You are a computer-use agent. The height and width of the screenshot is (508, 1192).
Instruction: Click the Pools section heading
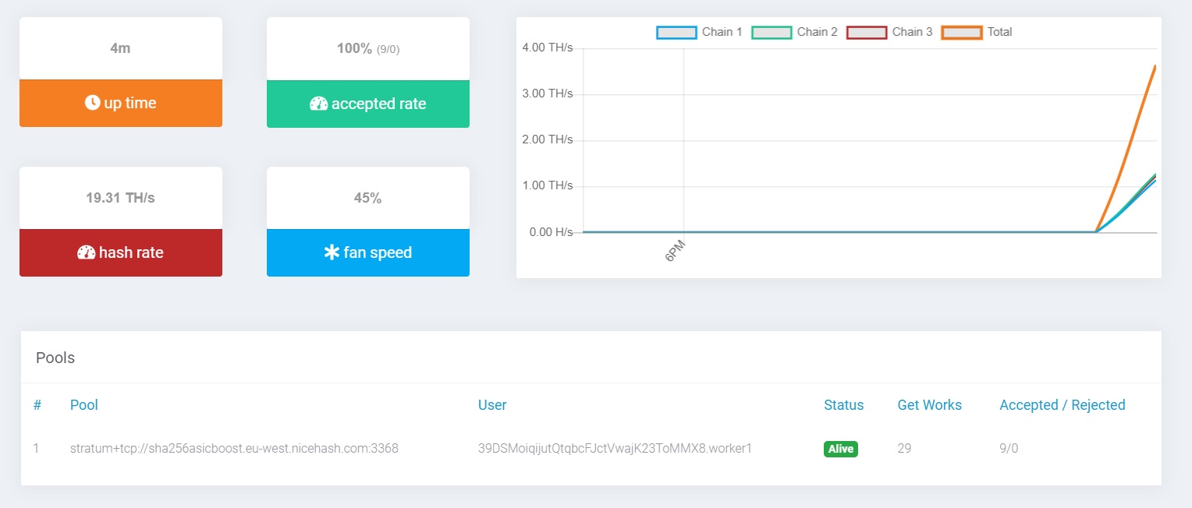click(x=55, y=358)
